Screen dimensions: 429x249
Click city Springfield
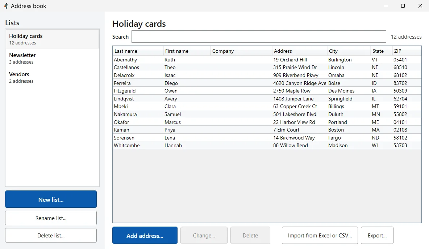(x=340, y=99)
